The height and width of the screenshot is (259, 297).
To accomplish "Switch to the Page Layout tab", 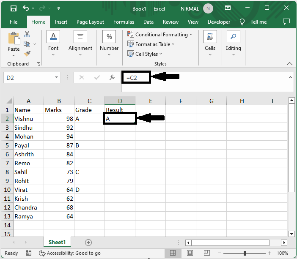I will [90, 22].
